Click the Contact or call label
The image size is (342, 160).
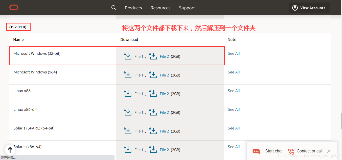pyautogui.click(x=310, y=151)
